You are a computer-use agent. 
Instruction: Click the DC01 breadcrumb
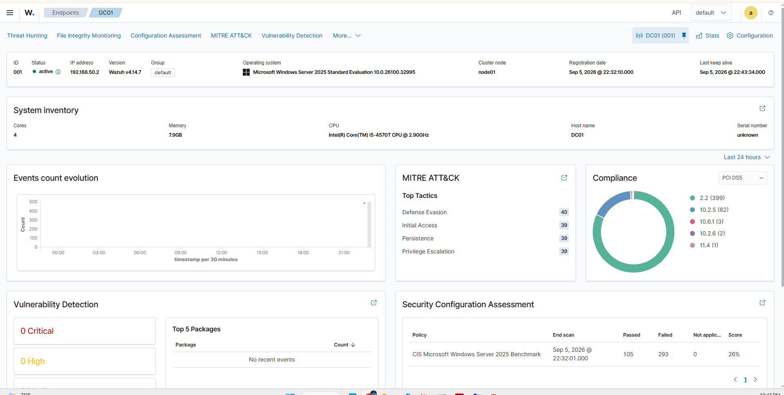106,13
